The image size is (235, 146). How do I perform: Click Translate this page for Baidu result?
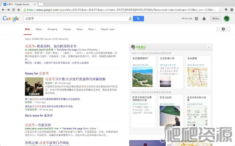pos(72,128)
